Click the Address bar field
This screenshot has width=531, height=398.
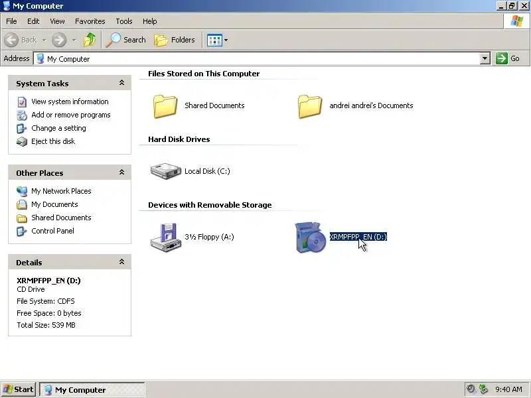pos(257,58)
